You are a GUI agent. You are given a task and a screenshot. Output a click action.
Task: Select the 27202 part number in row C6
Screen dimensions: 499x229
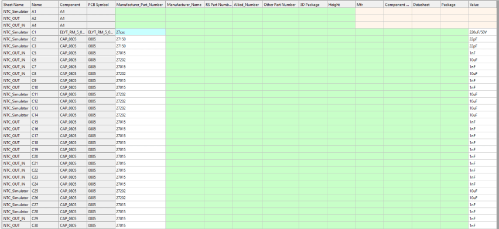tap(141, 60)
